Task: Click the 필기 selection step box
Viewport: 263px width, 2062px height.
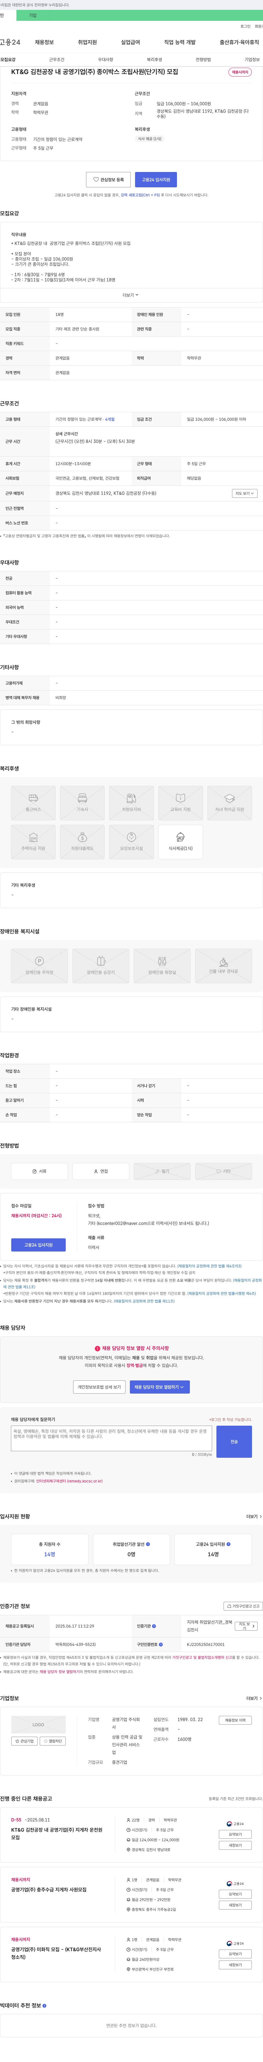Action: pos(162,1171)
